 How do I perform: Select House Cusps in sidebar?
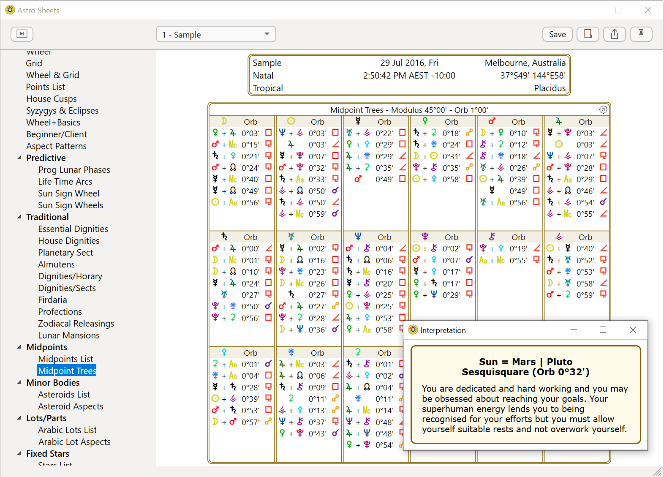(52, 99)
